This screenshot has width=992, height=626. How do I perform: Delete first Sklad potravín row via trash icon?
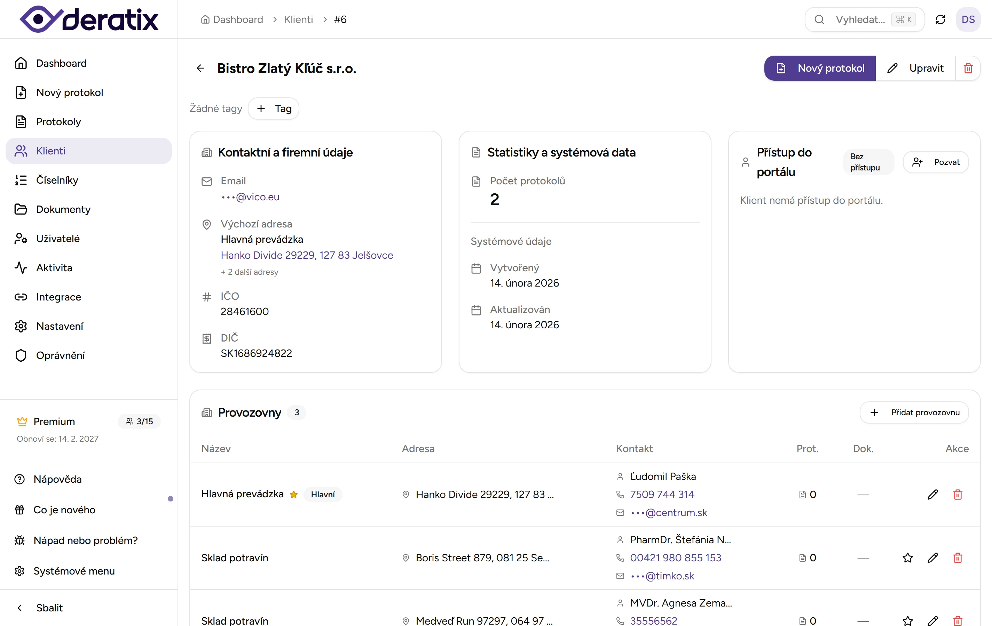click(958, 558)
